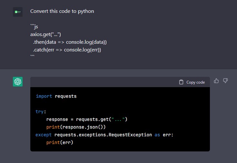The image size is (237, 163).
Task: Click the 'try:' keyword in the code
Action: point(41,112)
